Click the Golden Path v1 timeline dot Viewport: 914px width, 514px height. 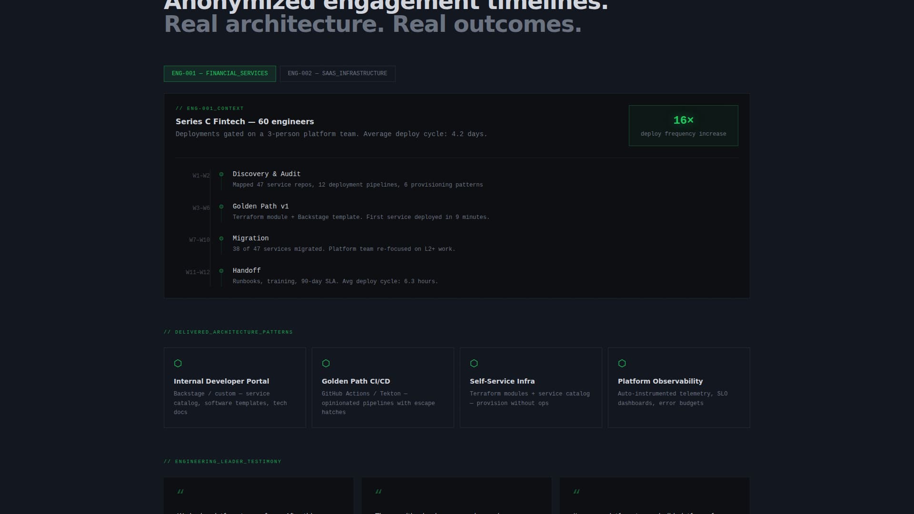pyautogui.click(x=221, y=207)
